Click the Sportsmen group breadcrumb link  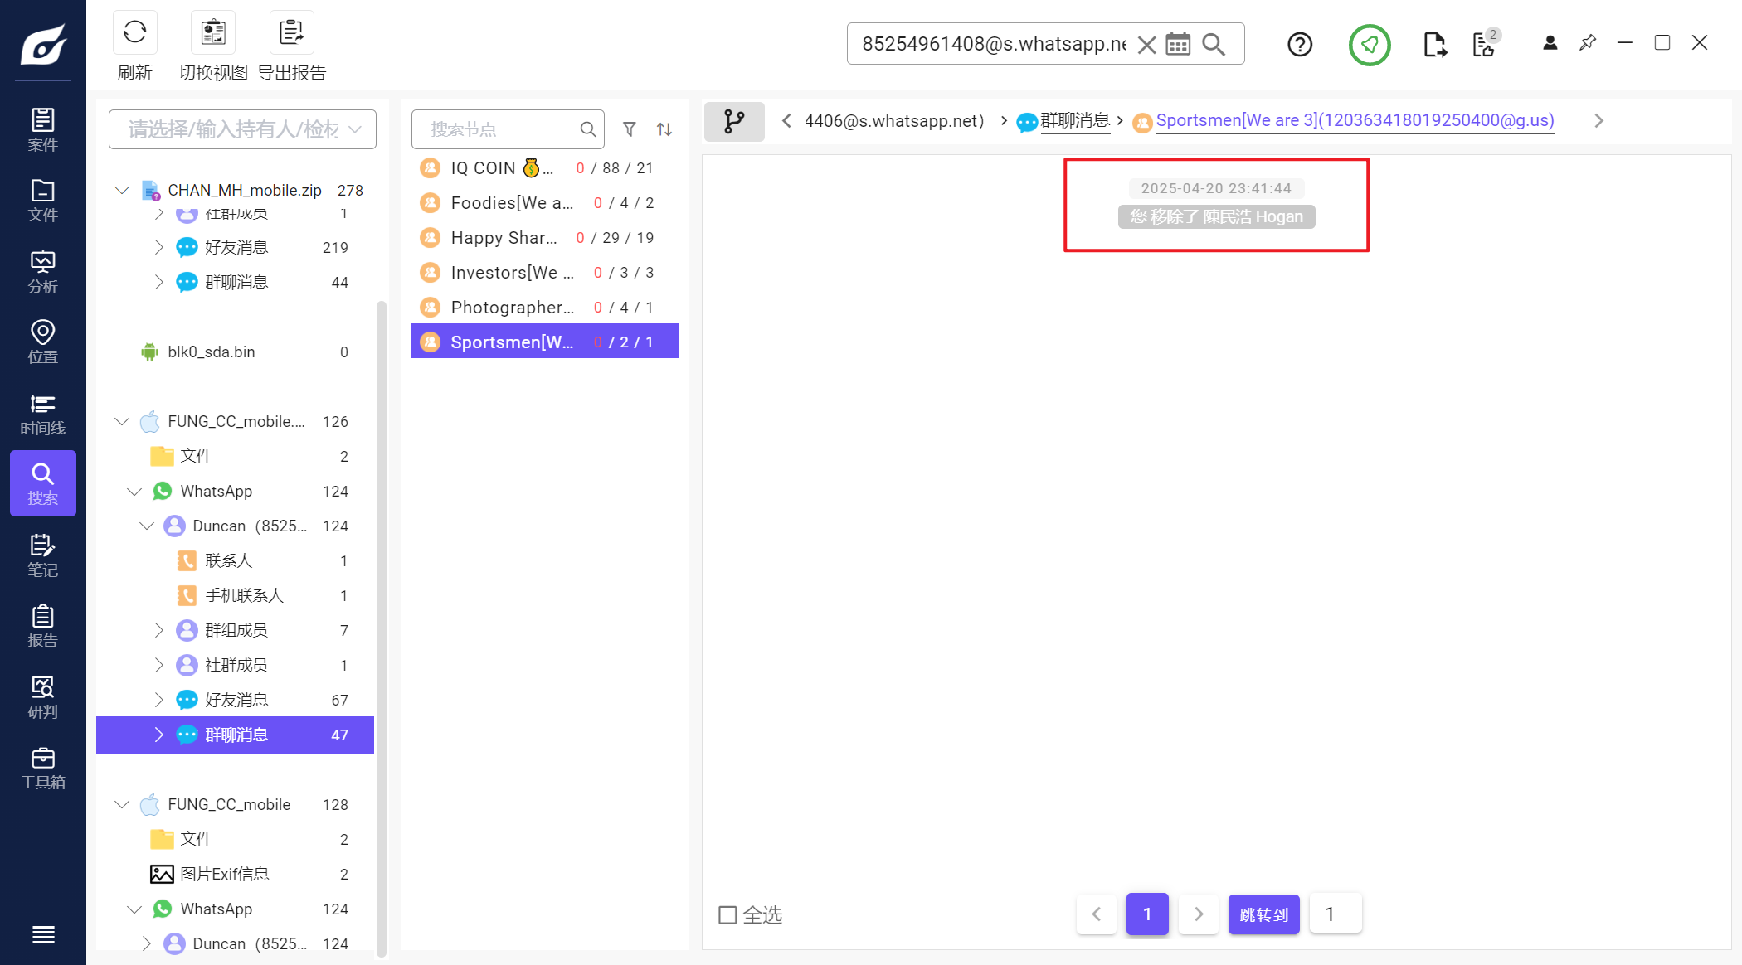(1355, 121)
